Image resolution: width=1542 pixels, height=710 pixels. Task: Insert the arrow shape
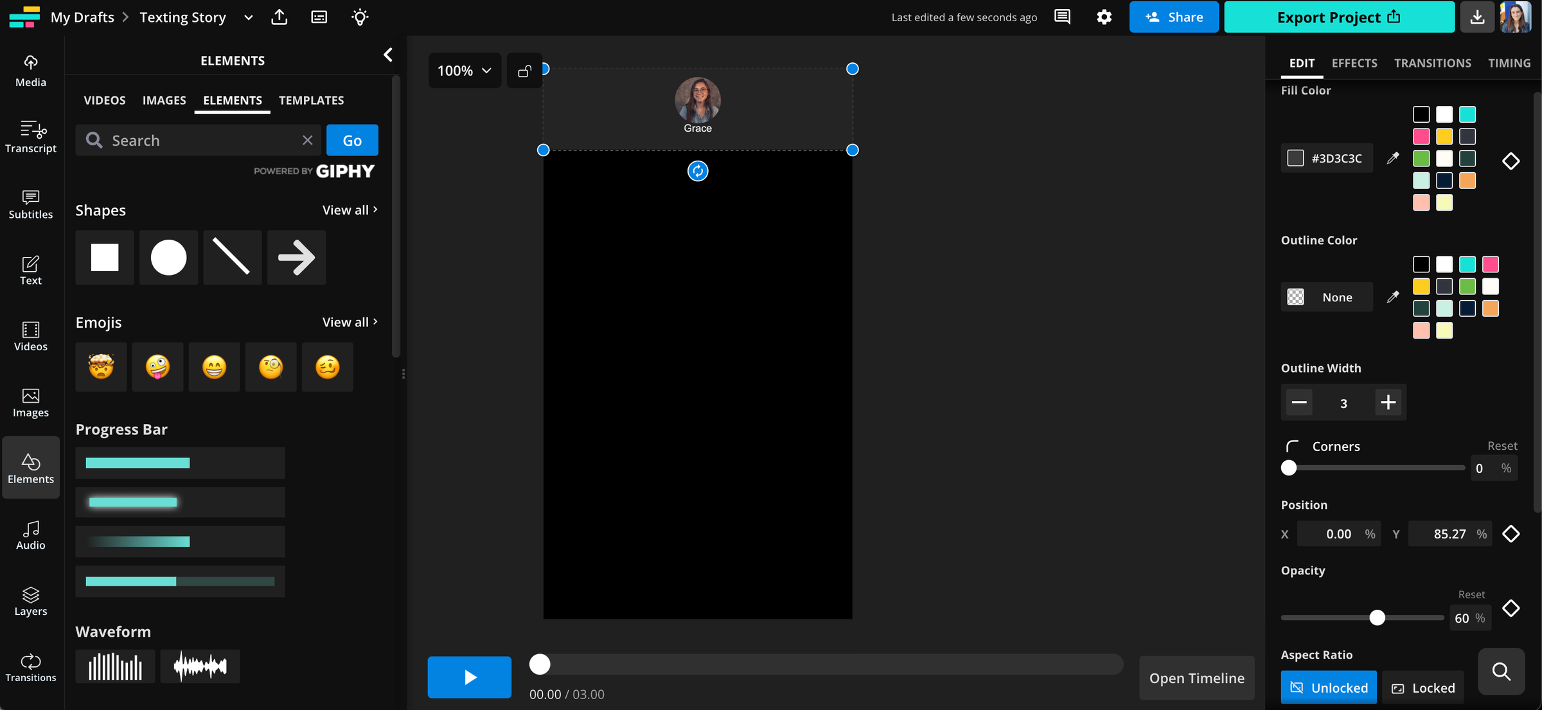click(x=296, y=258)
